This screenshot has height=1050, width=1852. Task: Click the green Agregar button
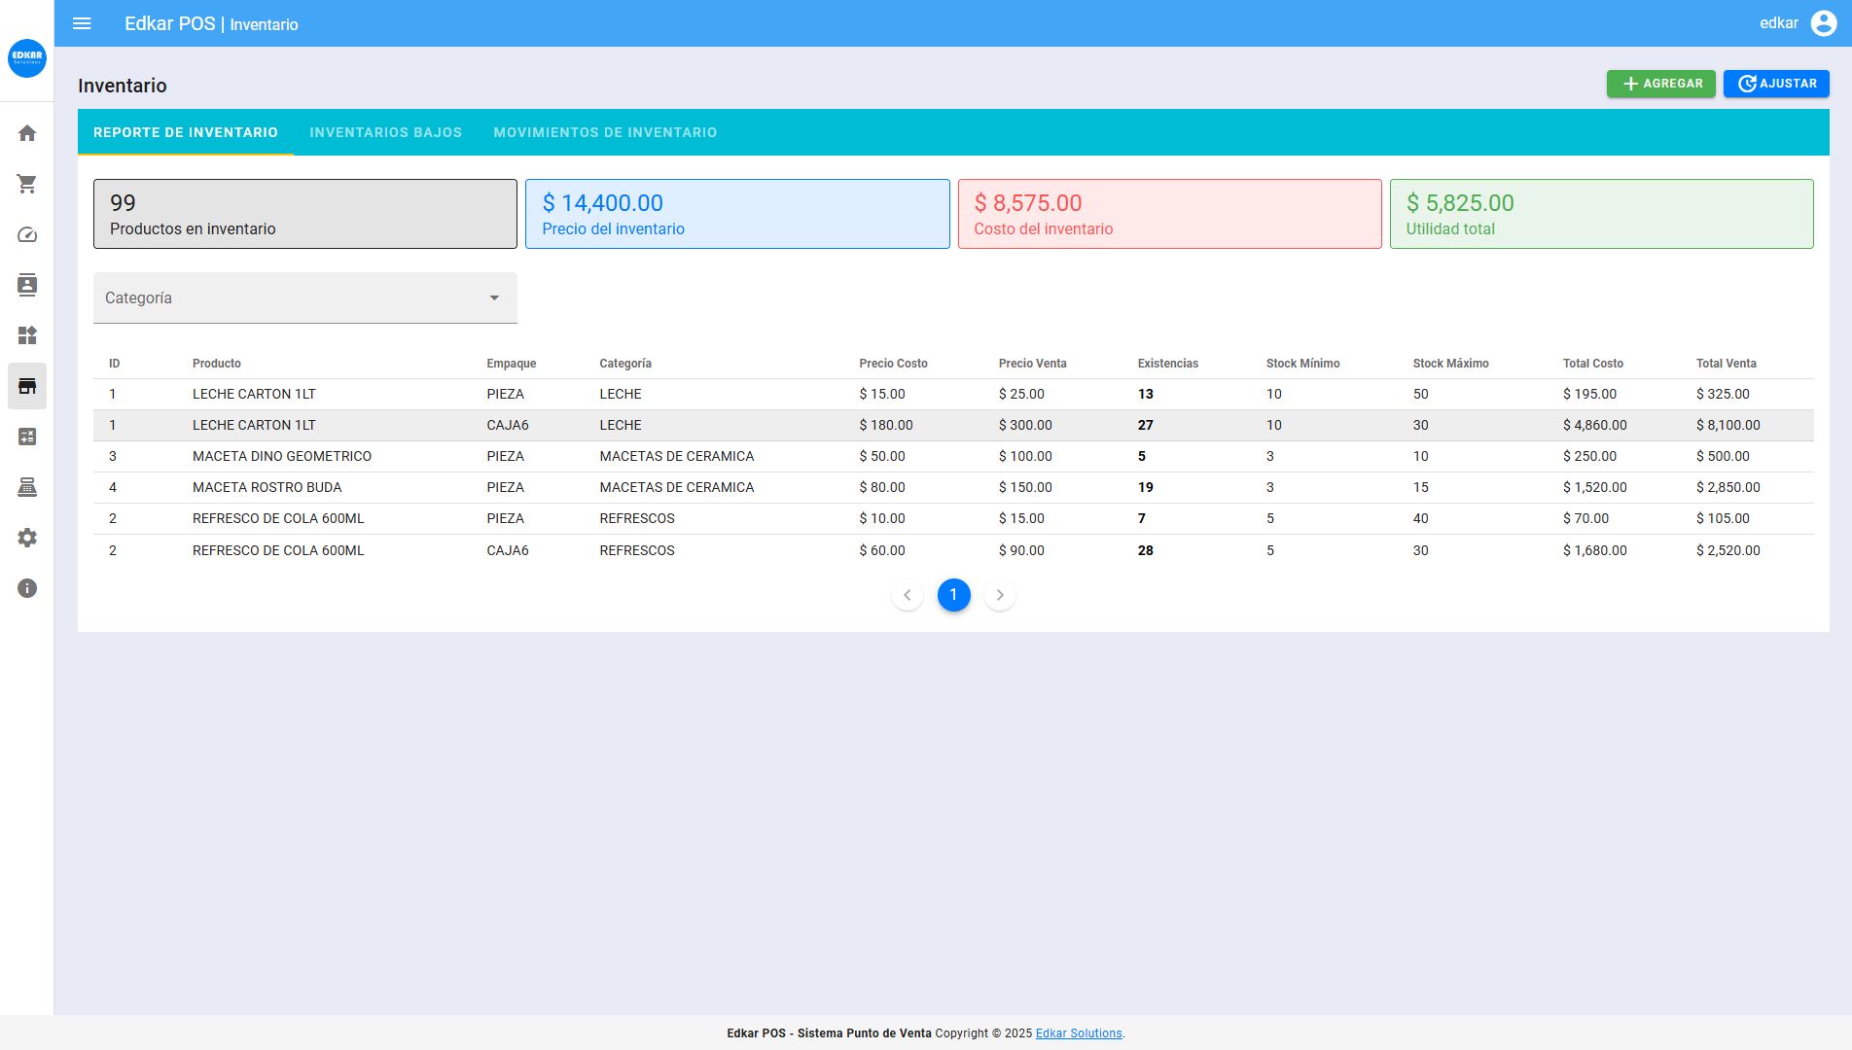coord(1660,84)
